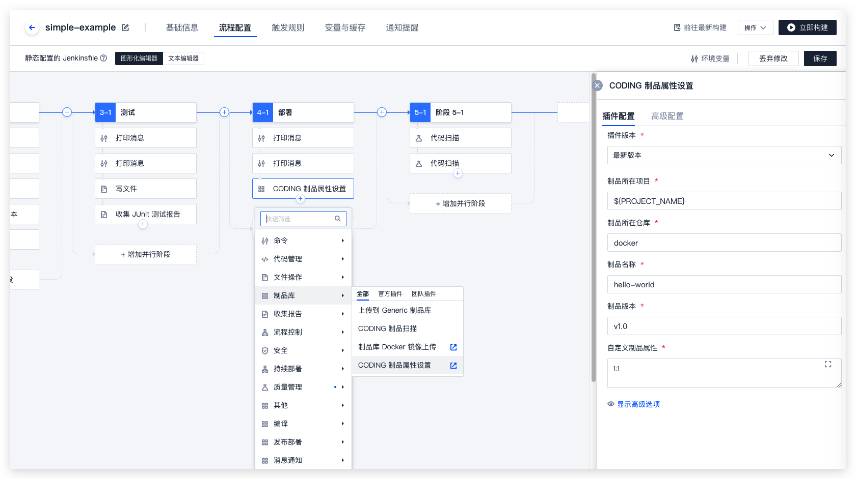Expand the 命令 submenu

point(303,241)
